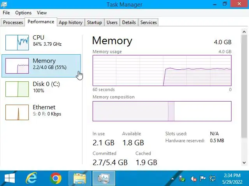Image resolution: width=249 pixels, height=186 pixels.
Task: Switch to the Processes tab
Action: point(13,22)
